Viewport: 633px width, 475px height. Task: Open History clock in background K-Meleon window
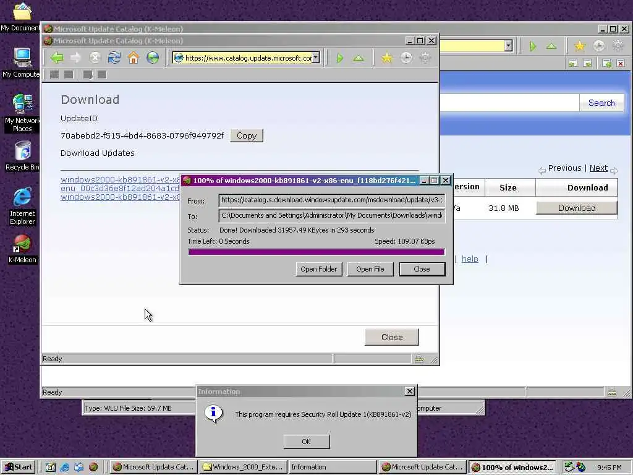598,46
